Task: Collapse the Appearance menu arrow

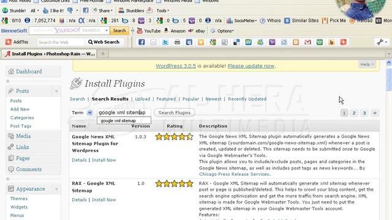Action: pyautogui.click(x=56, y=189)
